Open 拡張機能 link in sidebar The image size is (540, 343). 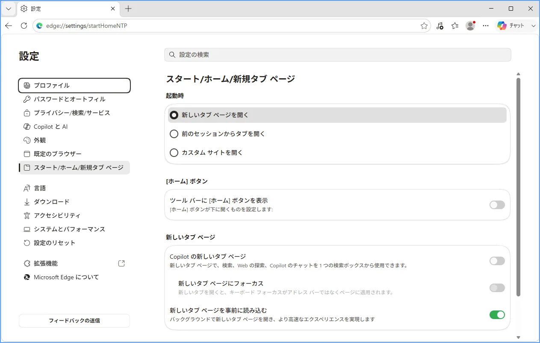(74, 263)
